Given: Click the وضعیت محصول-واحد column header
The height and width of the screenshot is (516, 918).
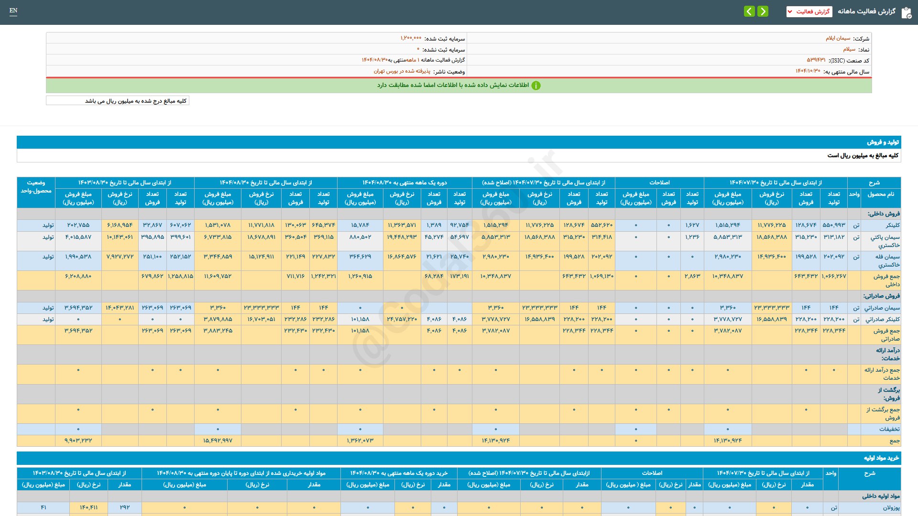Looking at the screenshot, I should tap(36, 186).
